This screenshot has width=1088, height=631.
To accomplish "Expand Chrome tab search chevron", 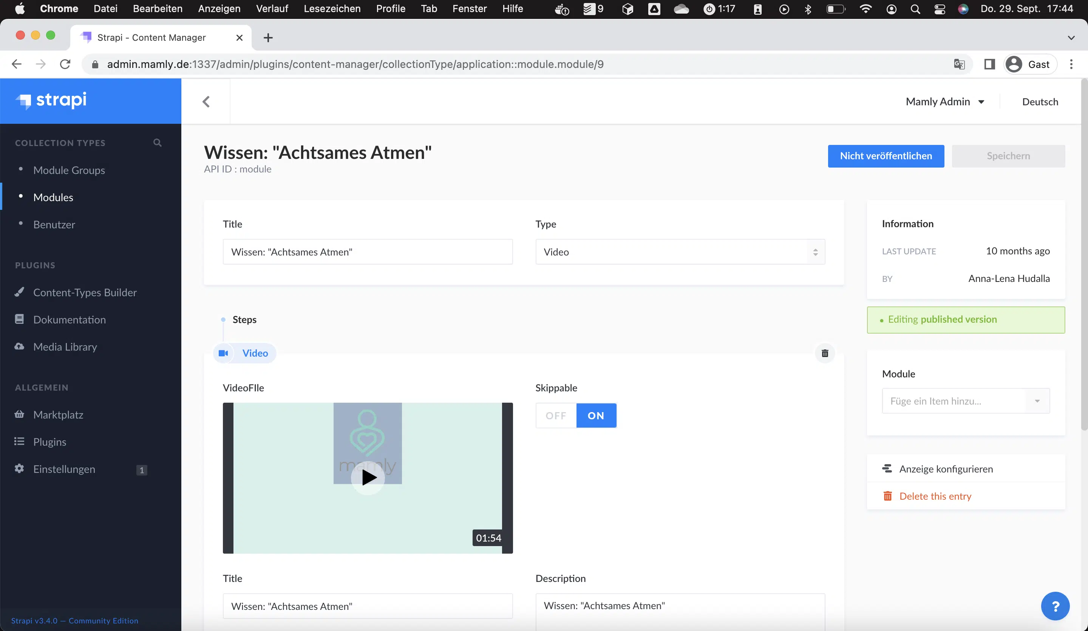I will (x=1071, y=38).
